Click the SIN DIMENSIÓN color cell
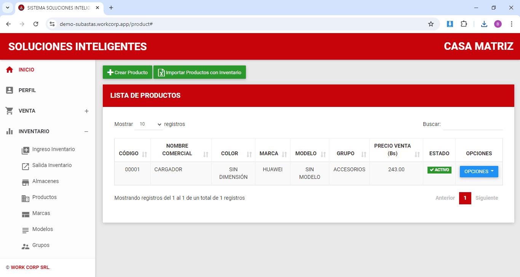The image size is (520, 277). 233,173
